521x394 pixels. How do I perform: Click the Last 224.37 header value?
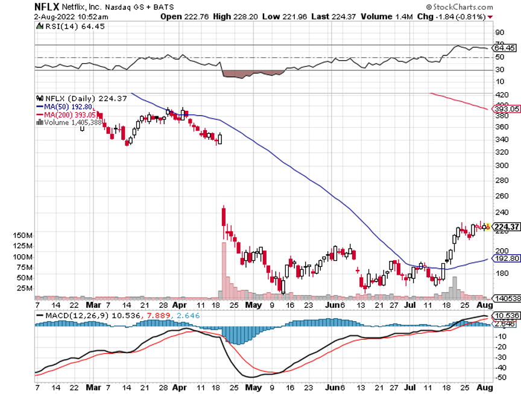333,17
